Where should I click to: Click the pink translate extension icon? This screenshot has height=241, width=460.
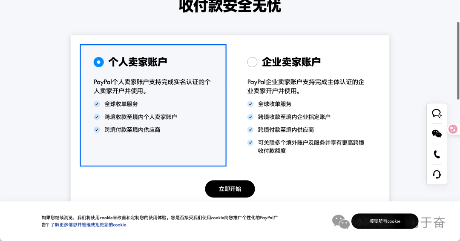(x=453, y=129)
